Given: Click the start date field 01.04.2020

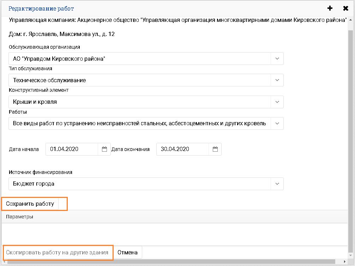Looking at the screenshot, I should (72, 149).
